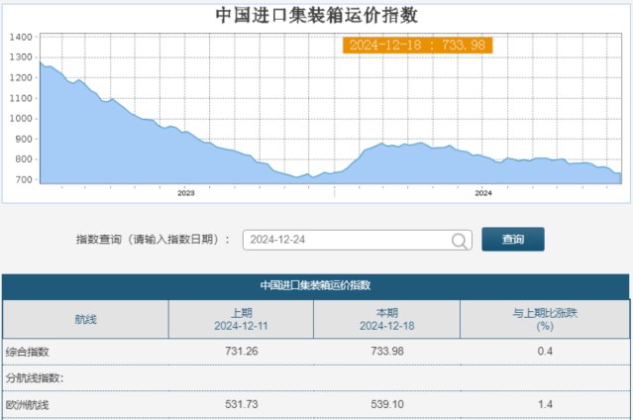
Task: Click the 733.98 current composite index cell
Action: coord(386,352)
